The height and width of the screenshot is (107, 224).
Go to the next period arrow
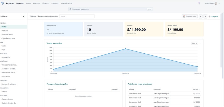click(x=205, y=16)
